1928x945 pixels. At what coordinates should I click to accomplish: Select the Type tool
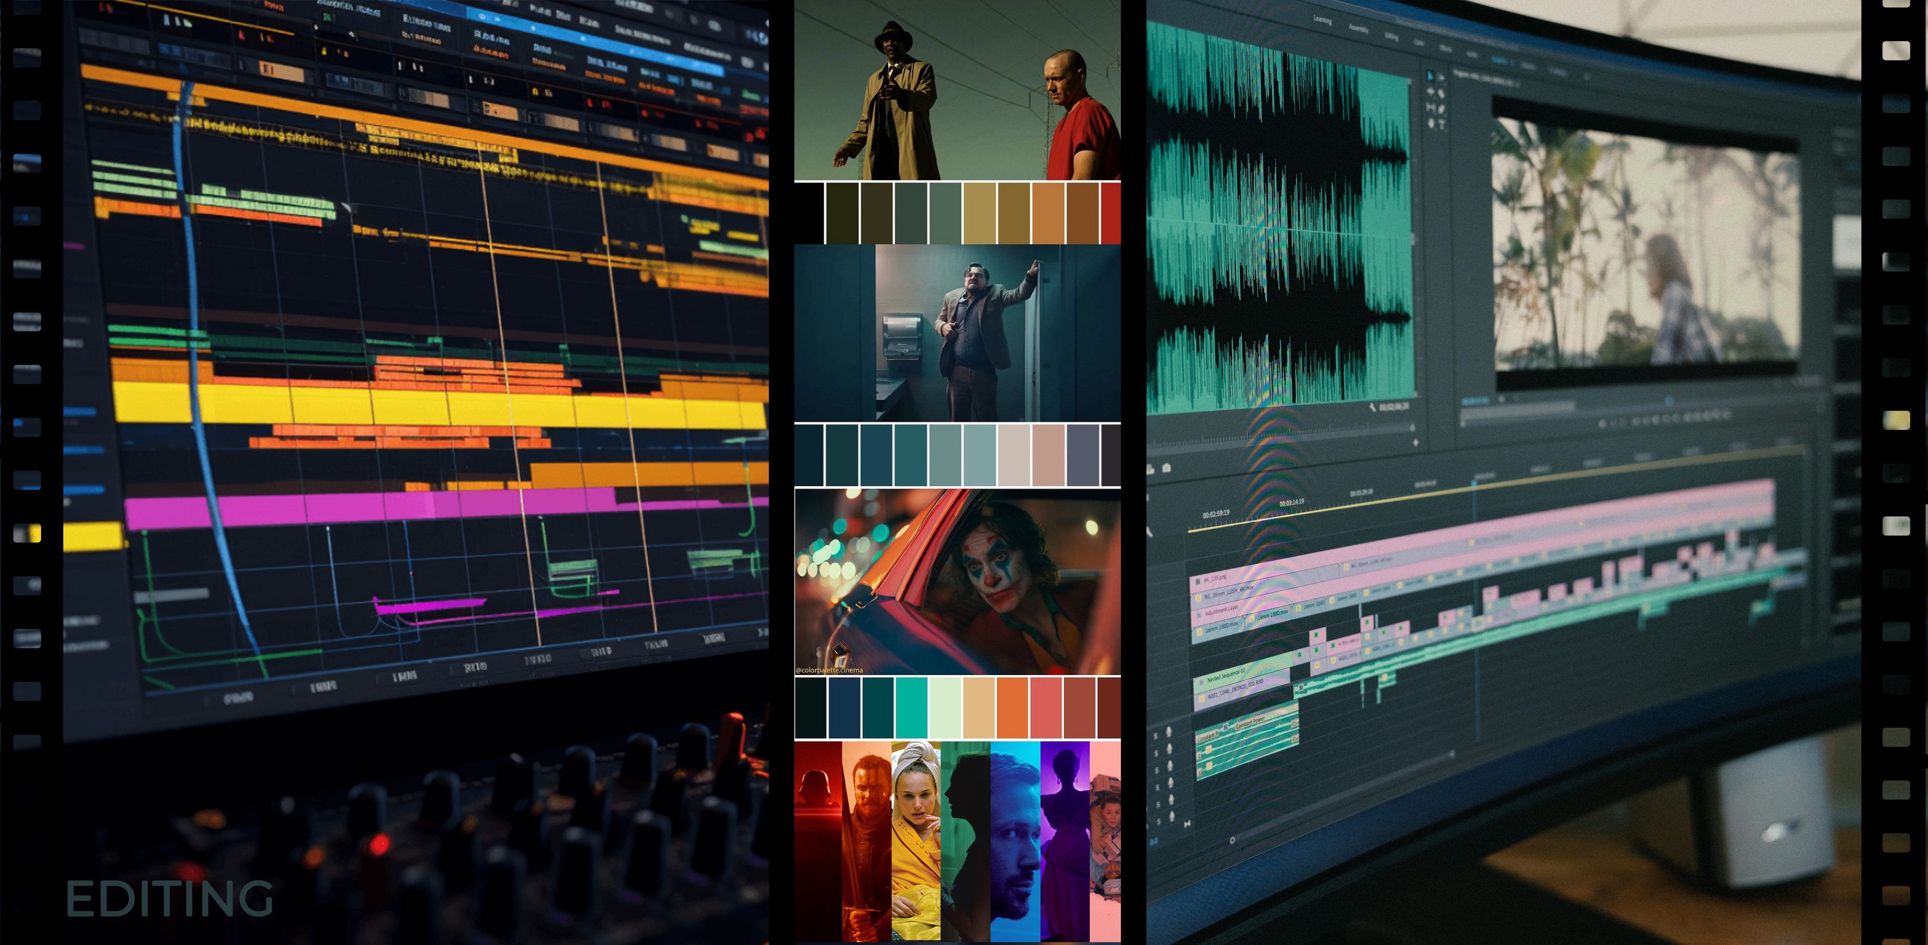pos(1441,125)
